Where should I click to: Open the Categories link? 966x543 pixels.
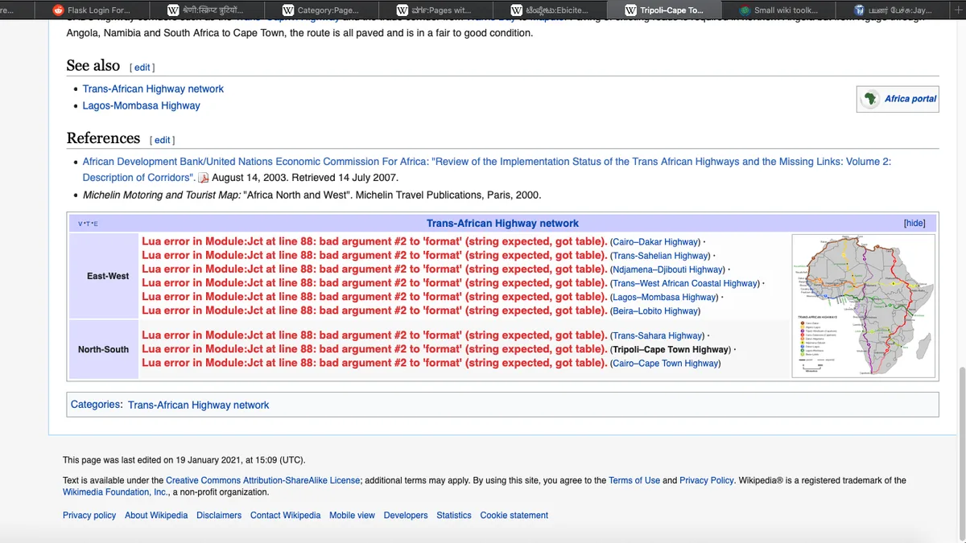[96, 405]
